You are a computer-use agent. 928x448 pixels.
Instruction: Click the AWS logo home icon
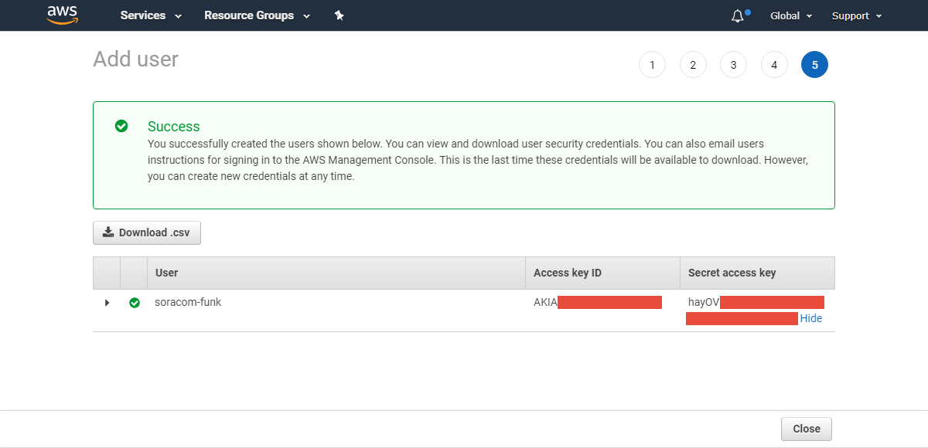click(x=63, y=15)
